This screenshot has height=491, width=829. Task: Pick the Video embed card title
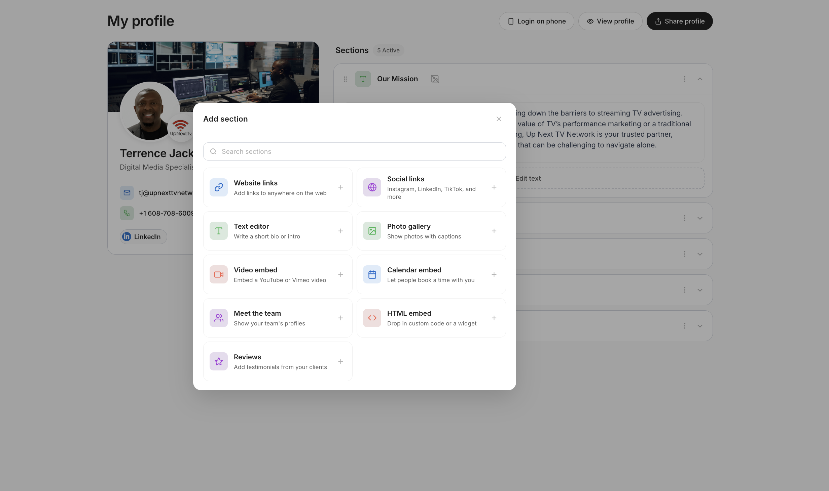pyautogui.click(x=256, y=270)
